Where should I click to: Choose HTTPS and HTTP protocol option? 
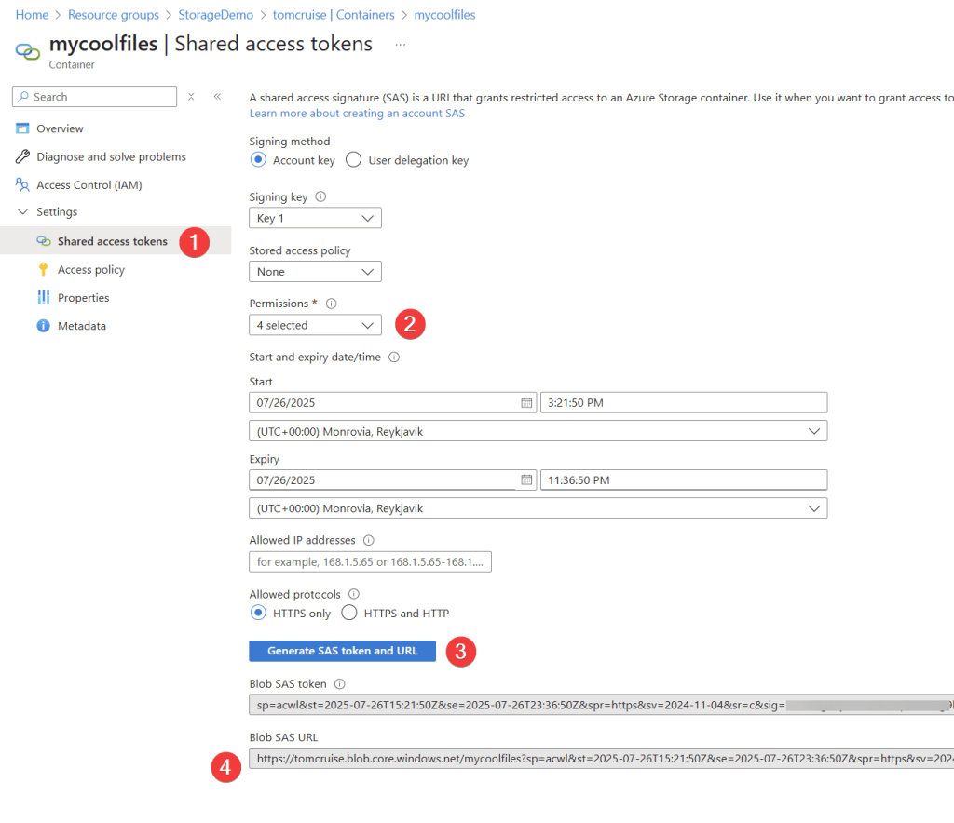tap(349, 613)
